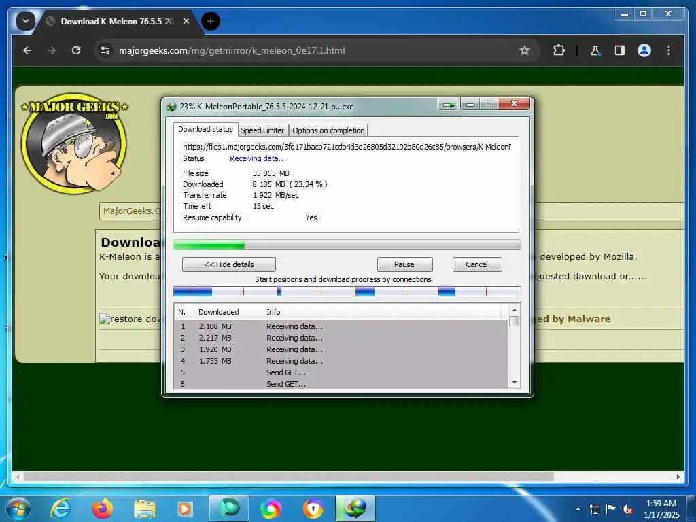The height and width of the screenshot is (522, 696).
Task: Click the address bar URL field
Action: coord(311,50)
